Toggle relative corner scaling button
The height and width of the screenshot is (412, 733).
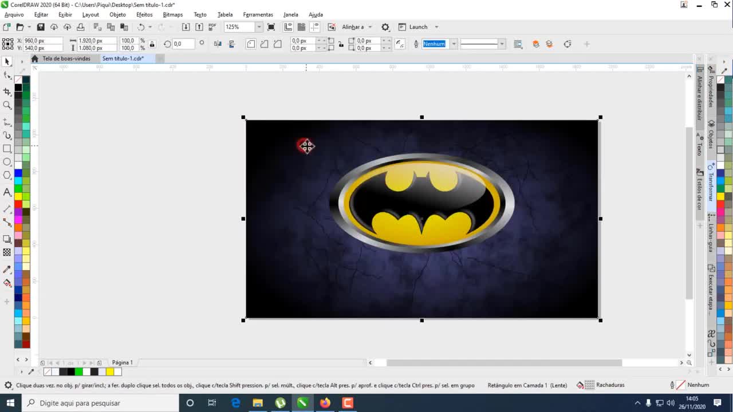pyautogui.click(x=400, y=44)
